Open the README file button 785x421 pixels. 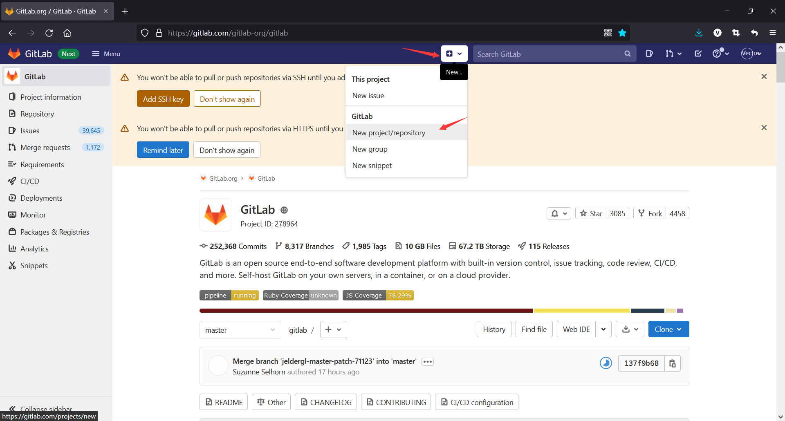[x=224, y=402]
